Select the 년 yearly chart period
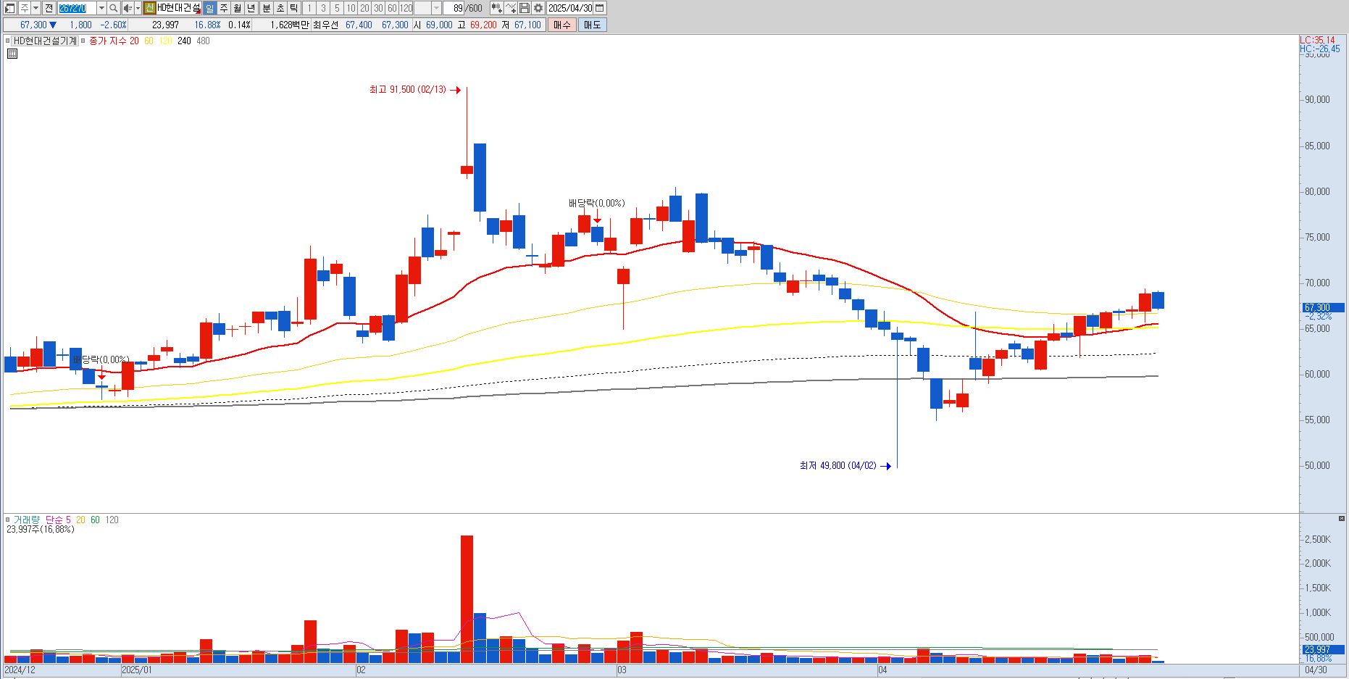Screen dimensions: 1349x679 tap(251, 8)
